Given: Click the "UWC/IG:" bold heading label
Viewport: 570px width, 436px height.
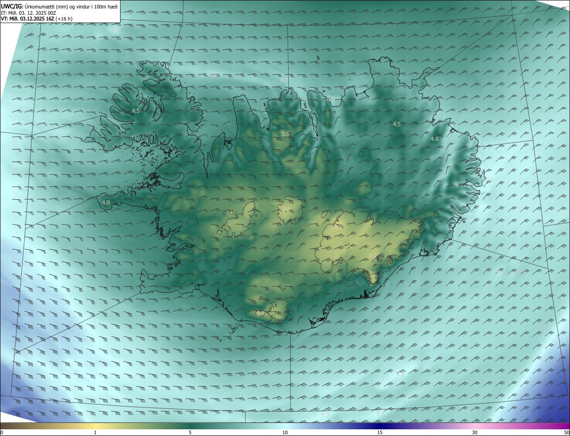Looking at the screenshot, I should pos(12,7).
